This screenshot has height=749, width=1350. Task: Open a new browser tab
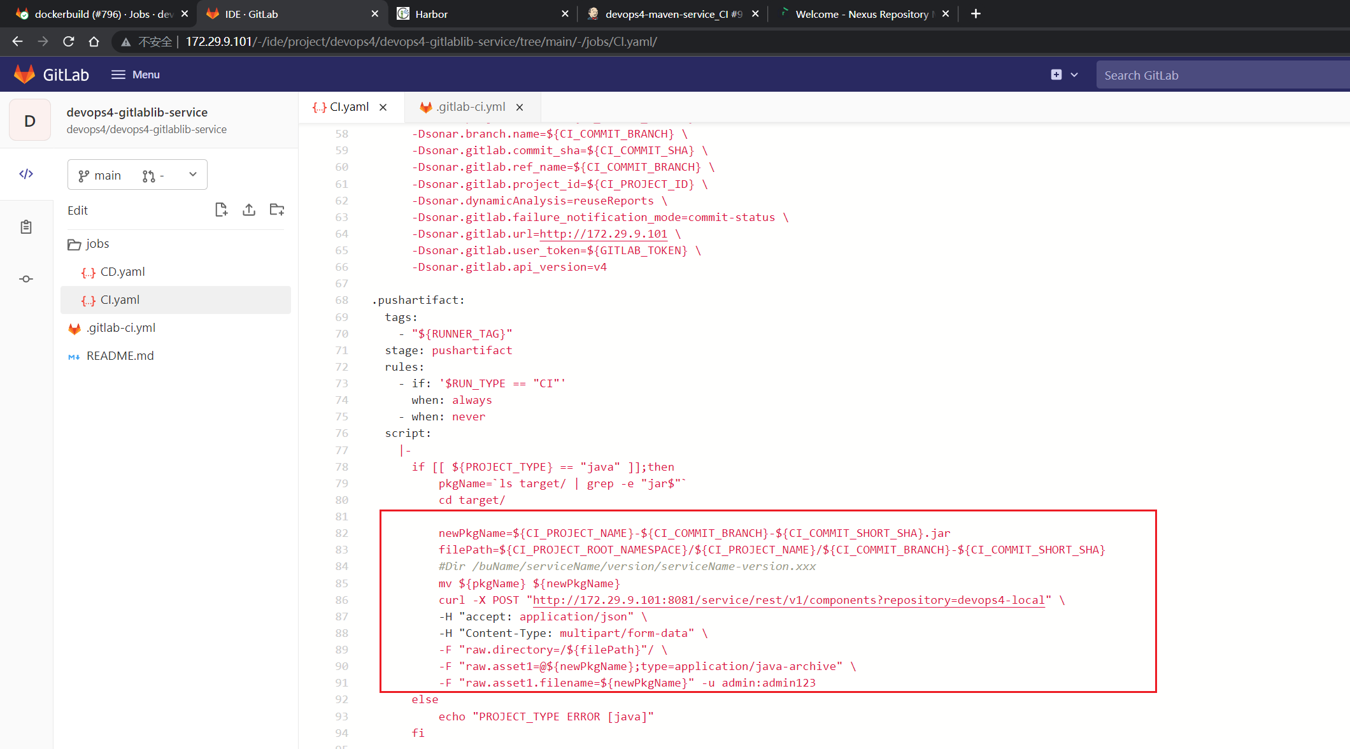point(976,13)
